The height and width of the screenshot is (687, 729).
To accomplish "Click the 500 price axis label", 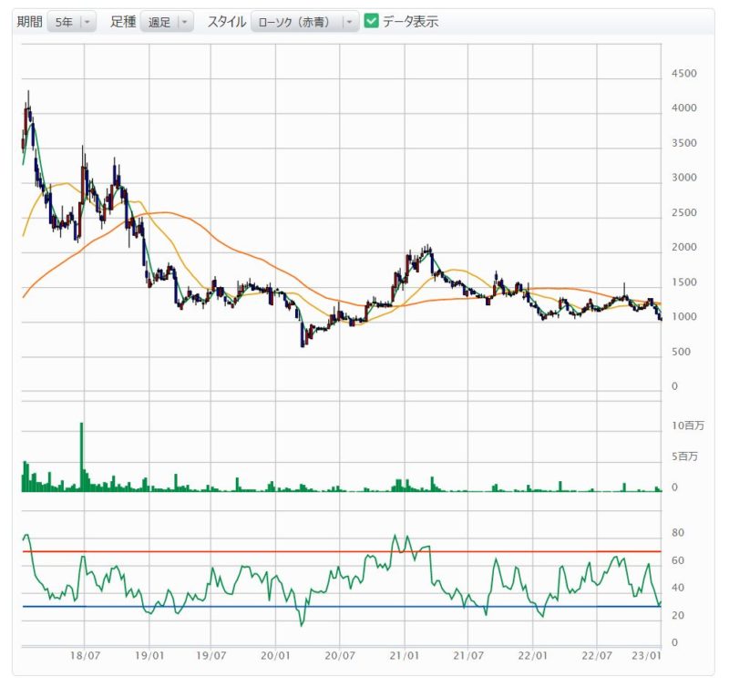I will [681, 352].
